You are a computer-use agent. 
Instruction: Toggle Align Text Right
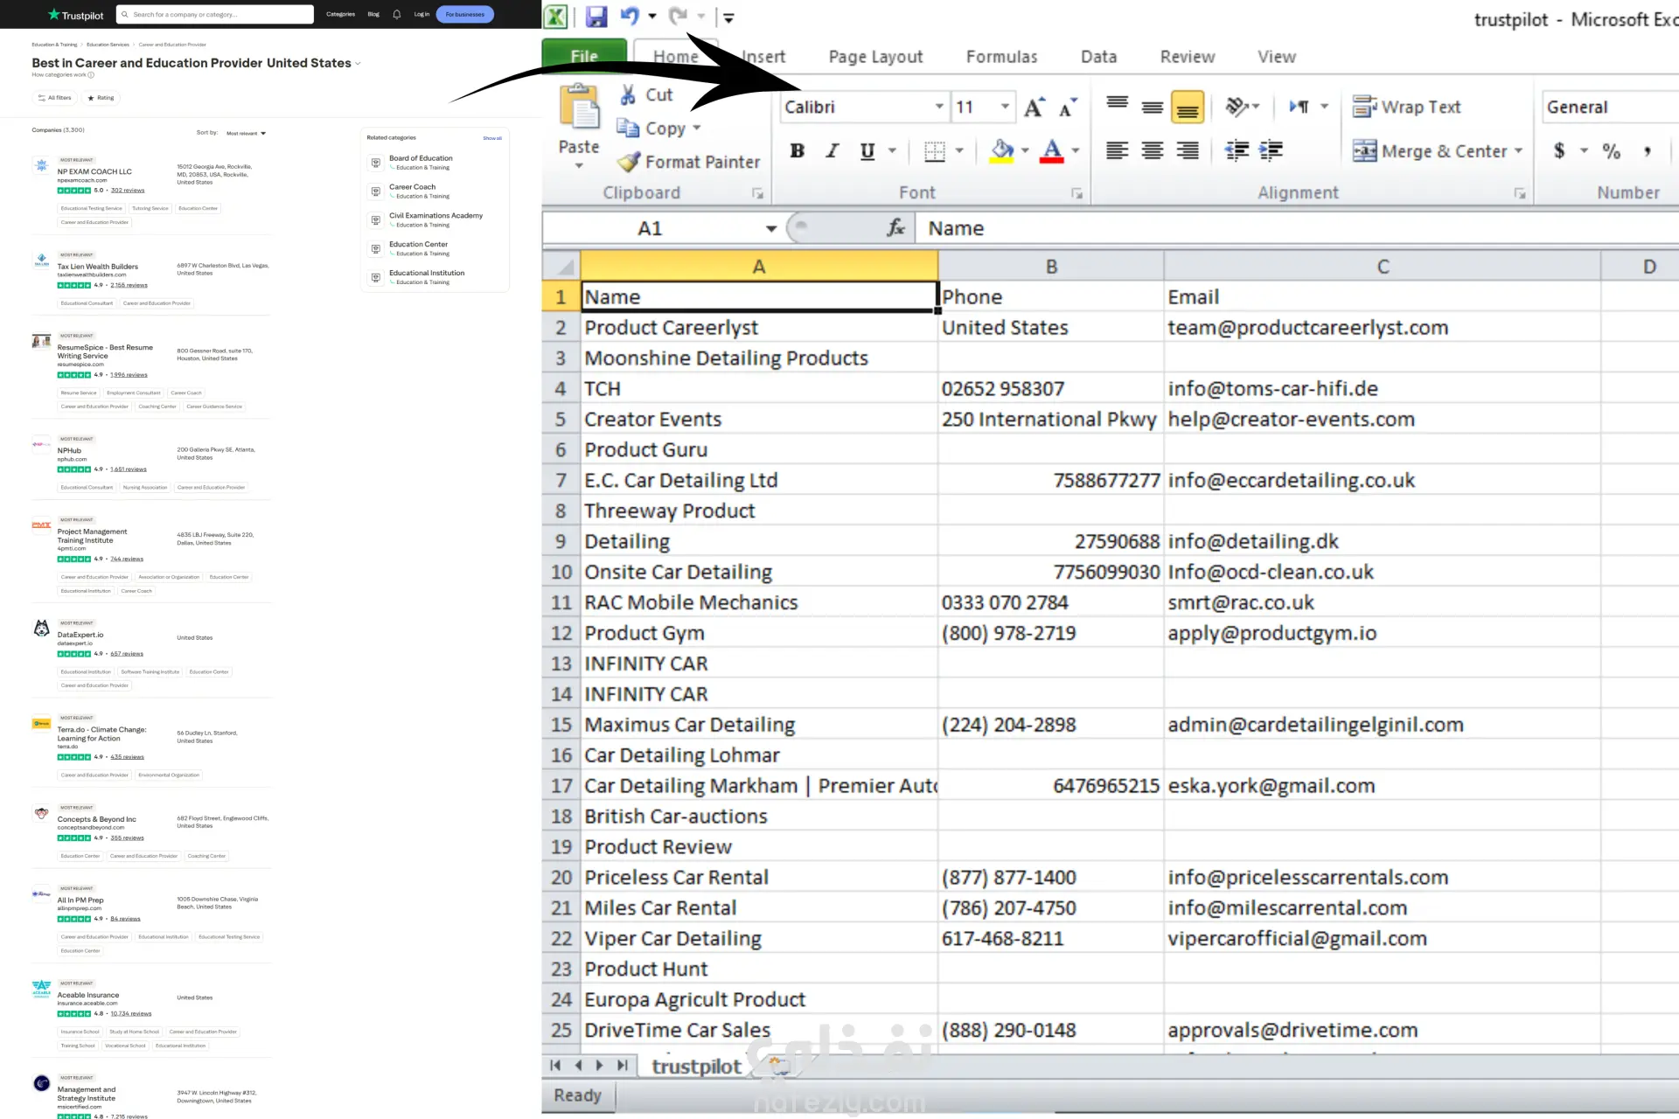pos(1187,150)
